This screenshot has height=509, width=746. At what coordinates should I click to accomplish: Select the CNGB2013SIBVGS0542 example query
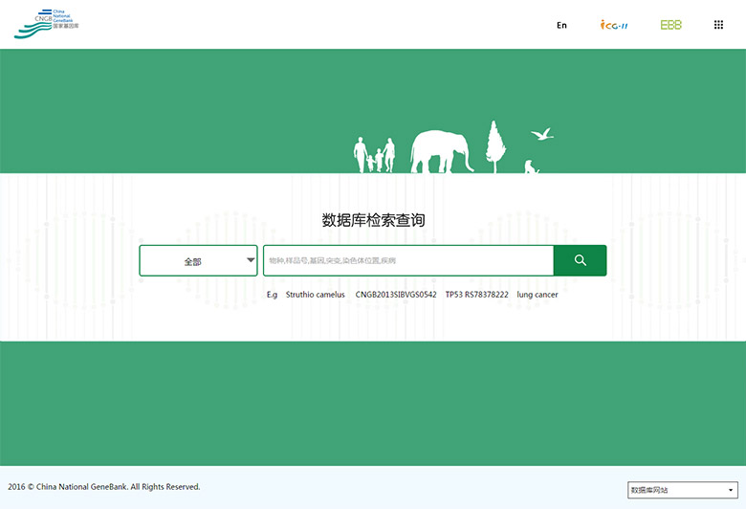(x=396, y=295)
